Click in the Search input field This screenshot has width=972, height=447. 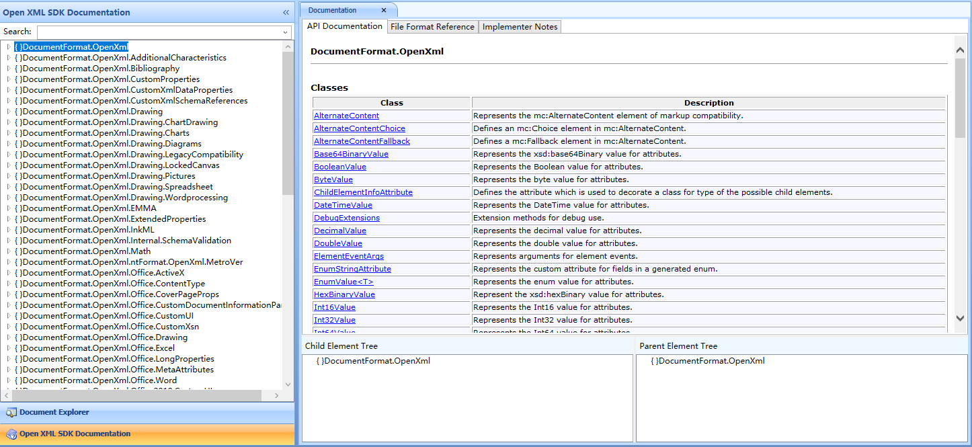pyautogui.click(x=158, y=32)
